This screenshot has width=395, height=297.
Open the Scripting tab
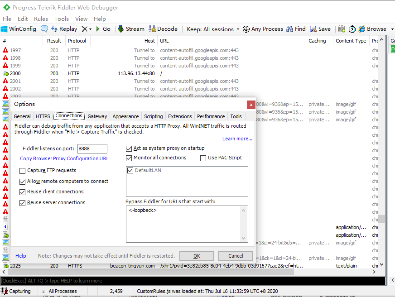(x=154, y=116)
